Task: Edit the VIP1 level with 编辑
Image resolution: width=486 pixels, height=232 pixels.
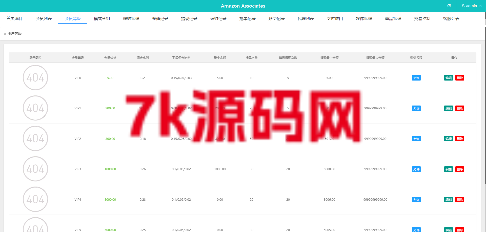Action: pos(449,108)
